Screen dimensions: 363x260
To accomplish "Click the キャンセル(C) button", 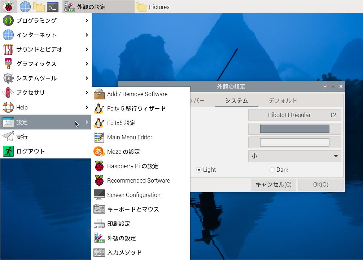I will coord(273,184).
